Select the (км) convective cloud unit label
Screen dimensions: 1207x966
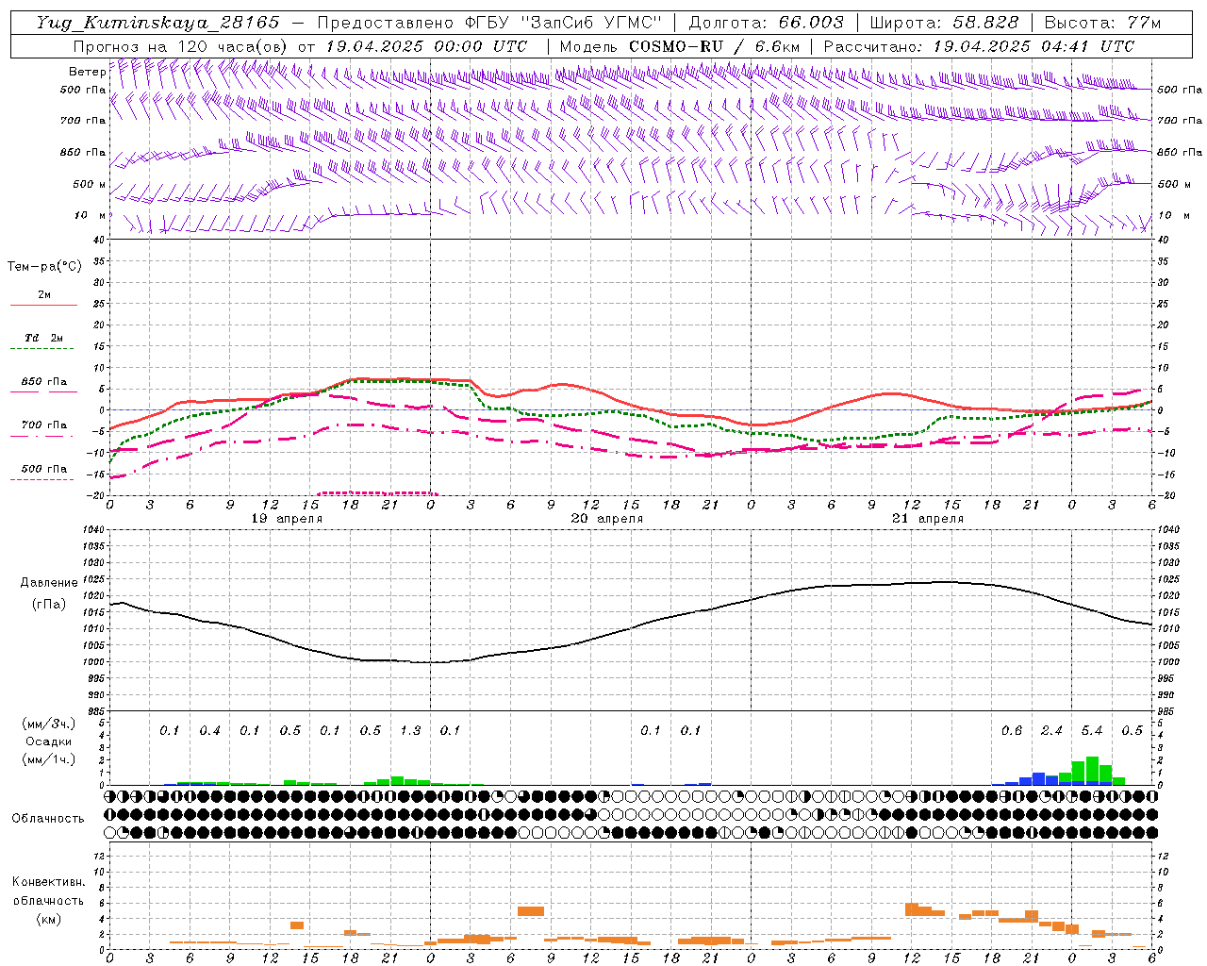(x=49, y=920)
